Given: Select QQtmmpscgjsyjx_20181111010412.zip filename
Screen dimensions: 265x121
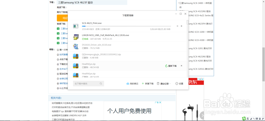Looking at the screenshot, I should point(101,55).
